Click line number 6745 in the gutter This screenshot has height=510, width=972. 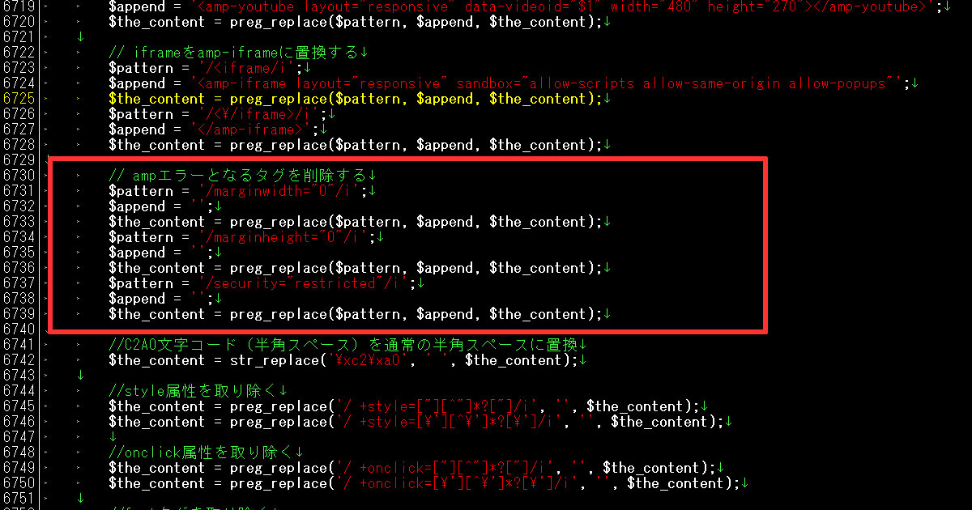19,406
